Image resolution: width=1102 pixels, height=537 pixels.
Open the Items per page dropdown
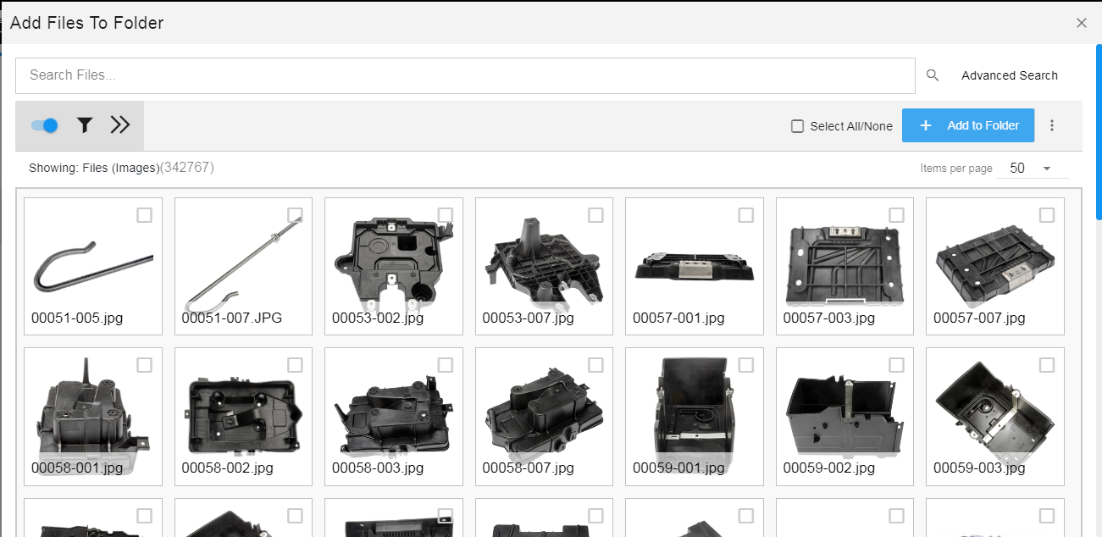(1033, 169)
